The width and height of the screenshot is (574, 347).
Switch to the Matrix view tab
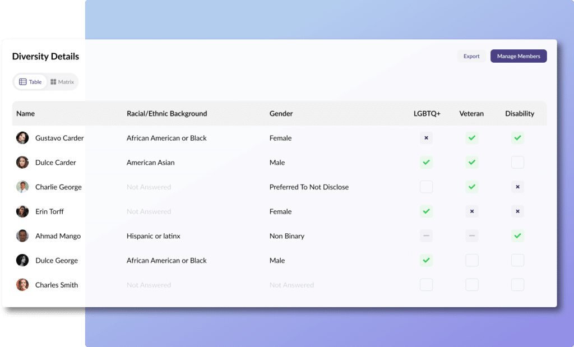point(62,82)
